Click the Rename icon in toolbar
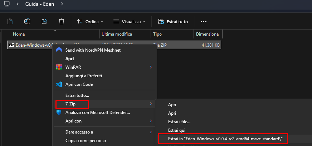Viewport: 312px width, 146px height. pos(27,21)
